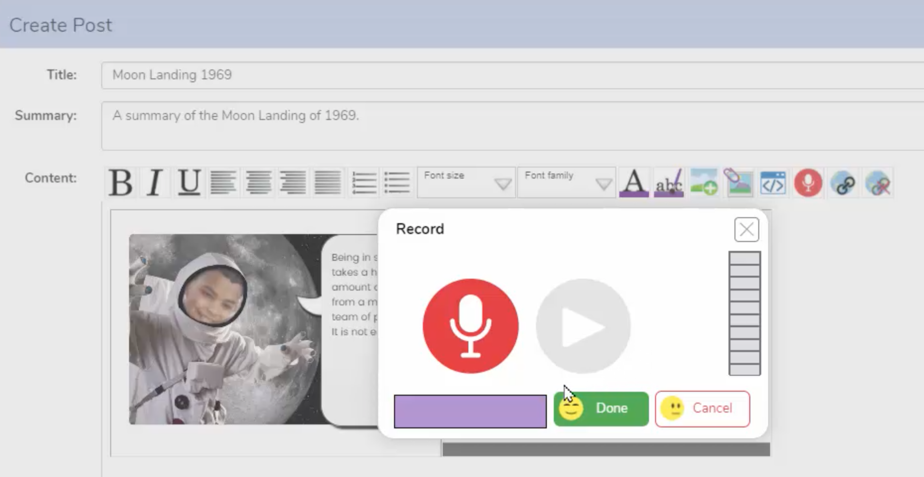Justify the text alignment
Screen dimensions: 924x477
pyautogui.click(x=328, y=183)
